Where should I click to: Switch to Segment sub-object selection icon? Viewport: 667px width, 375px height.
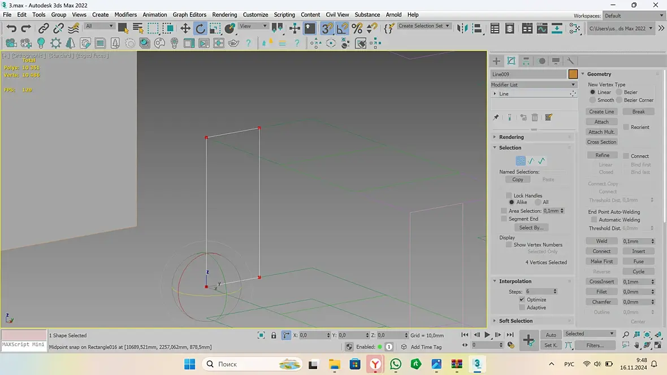tap(531, 161)
